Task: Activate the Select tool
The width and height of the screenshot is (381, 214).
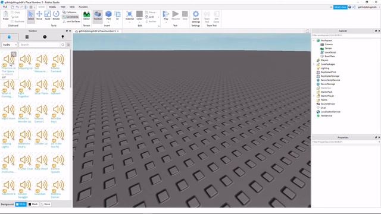Action: (31, 16)
